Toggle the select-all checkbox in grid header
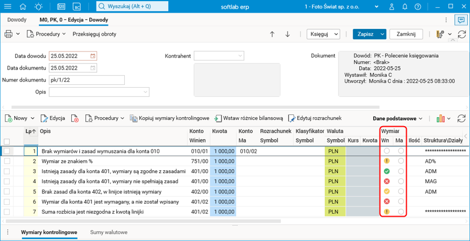Viewport: 470px width, 241px height. point(7,141)
